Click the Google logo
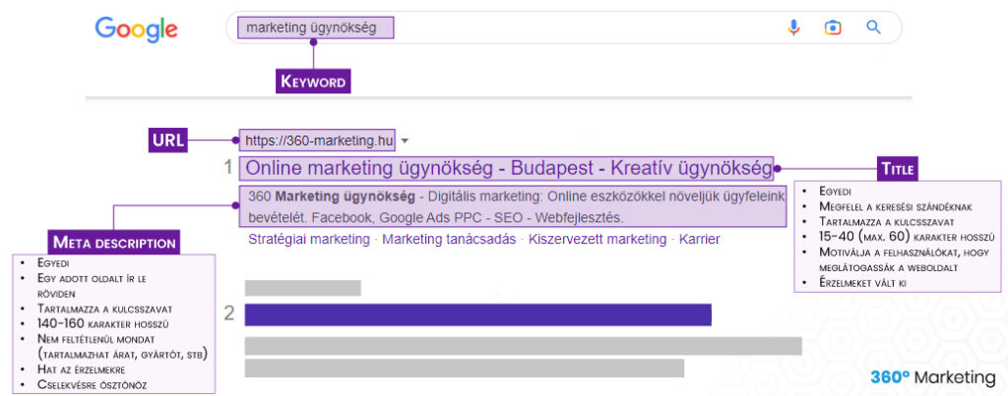The width and height of the screenshot is (1008, 396). click(x=136, y=28)
